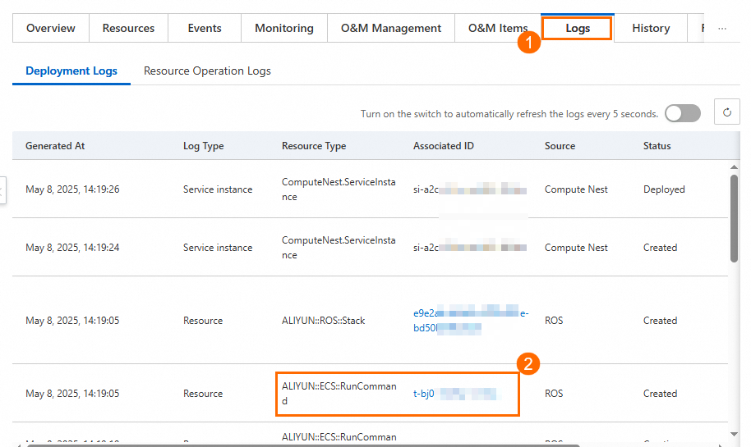This screenshot has width=751, height=447.
Task: Expand the collapsed side panel handle at left edge
Action: click(x=2, y=190)
